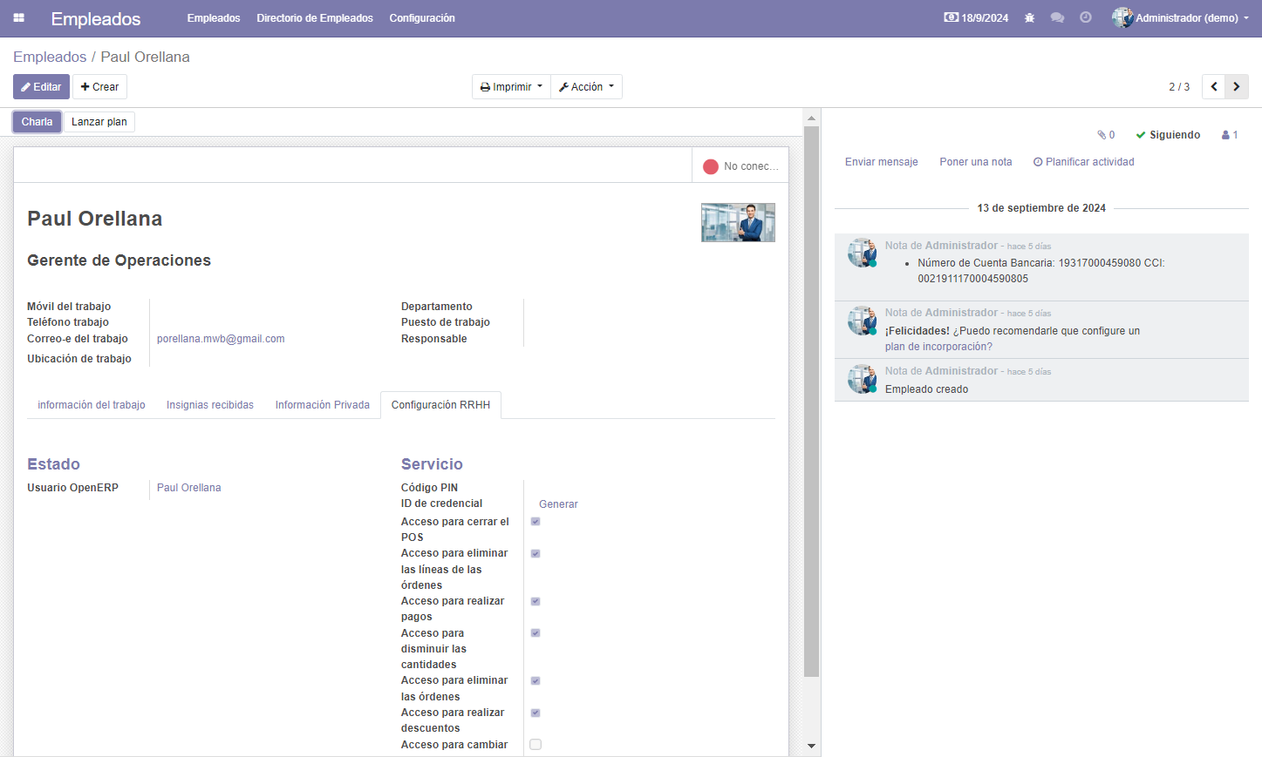Toggle 'Acceso para realizar pagos' checkbox

click(x=535, y=601)
